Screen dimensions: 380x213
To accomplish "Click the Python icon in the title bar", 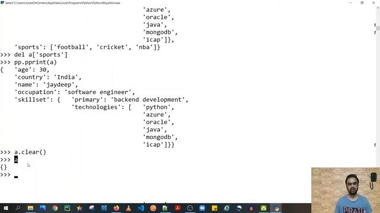I will click(x=2, y=2).
